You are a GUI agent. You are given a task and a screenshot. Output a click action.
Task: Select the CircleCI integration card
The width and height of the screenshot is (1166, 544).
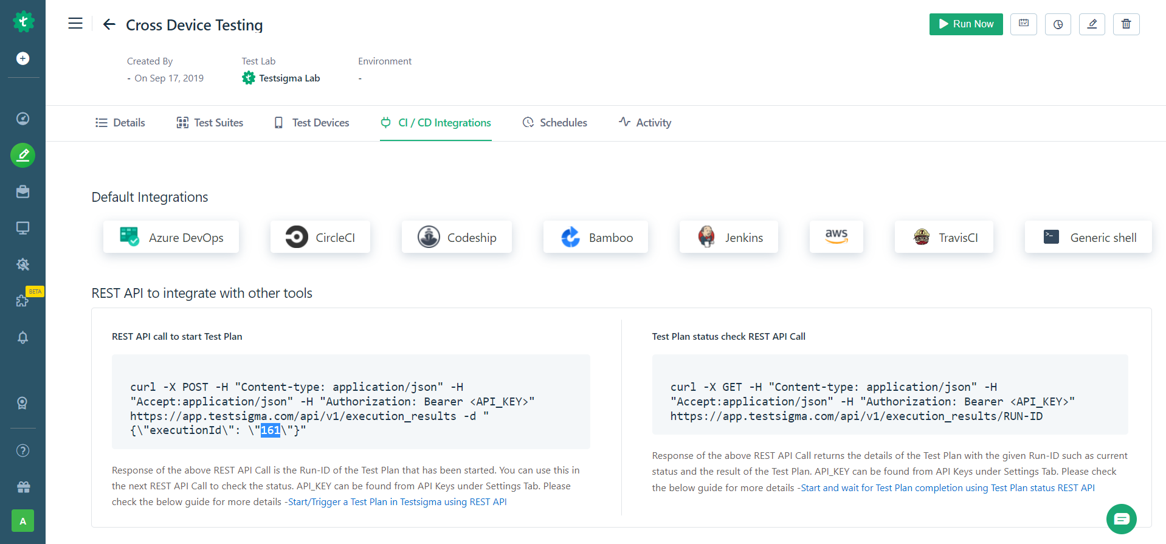point(320,237)
